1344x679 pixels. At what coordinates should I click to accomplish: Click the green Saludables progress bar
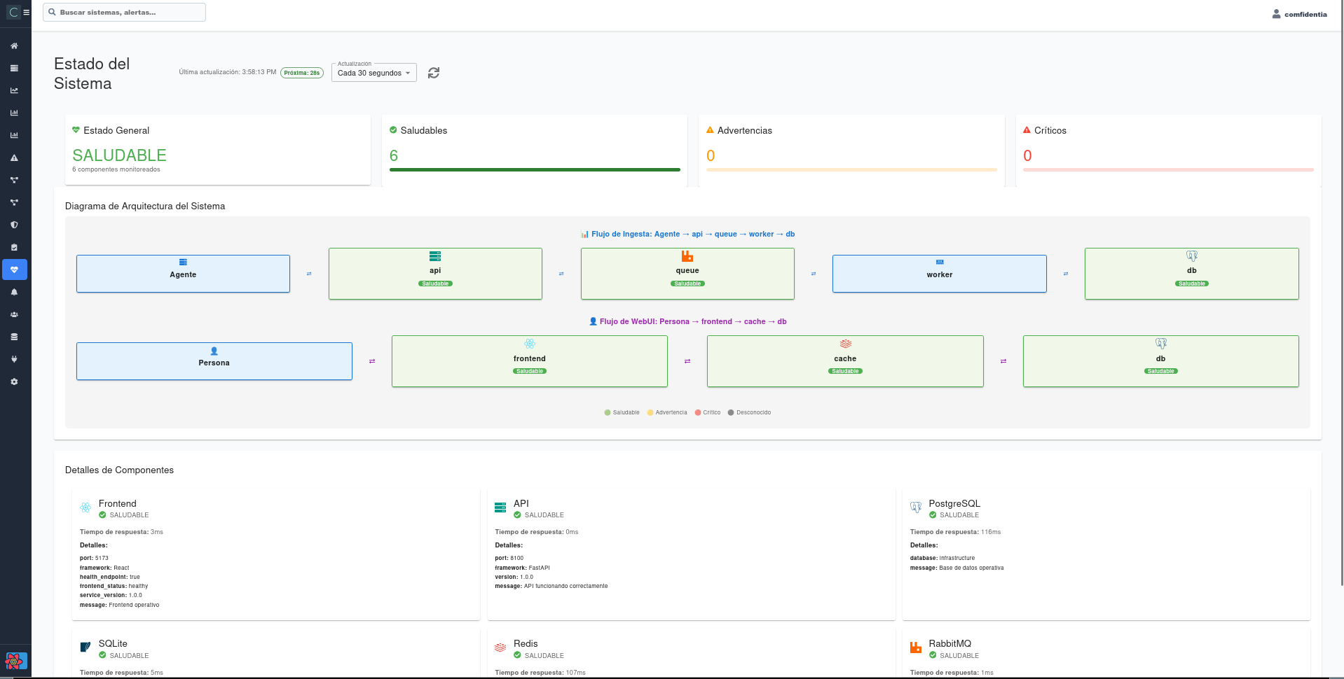click(534, 169)
